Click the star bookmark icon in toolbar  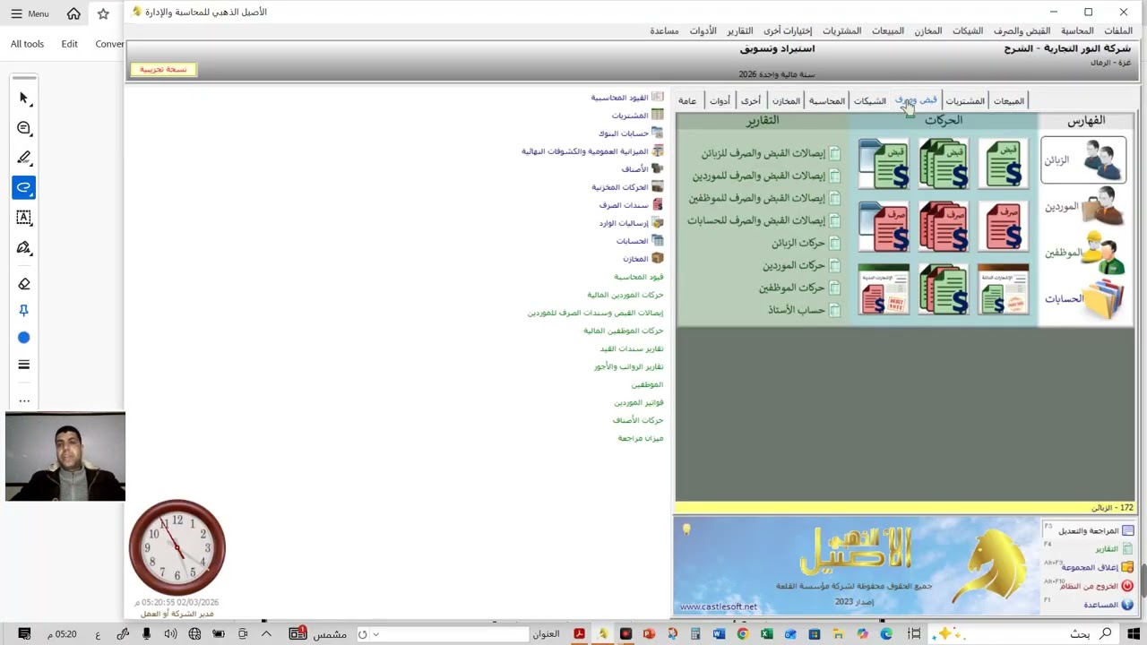tap(103, 13)
